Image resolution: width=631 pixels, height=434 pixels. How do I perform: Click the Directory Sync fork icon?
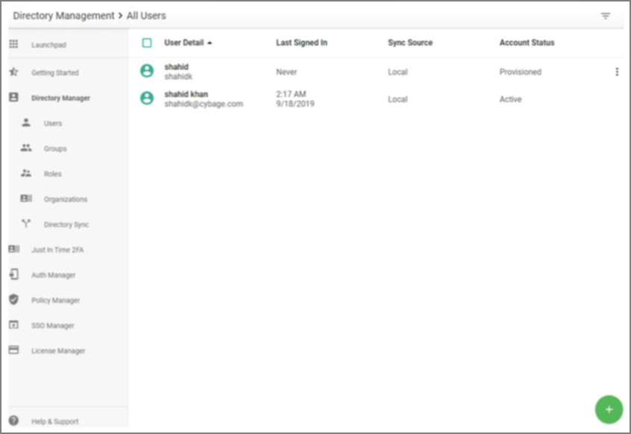(x=26, y=224)
